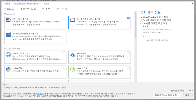Image resolution: width=196 pixels, height=100 pixels.
Task: Close the installer modify dialog
Action: pos(192,3)
